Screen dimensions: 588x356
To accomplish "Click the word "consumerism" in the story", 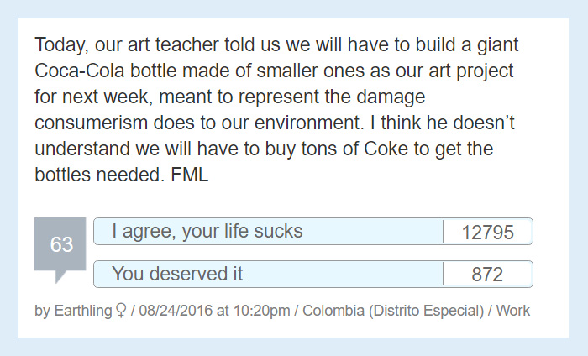I will [91, 123].
